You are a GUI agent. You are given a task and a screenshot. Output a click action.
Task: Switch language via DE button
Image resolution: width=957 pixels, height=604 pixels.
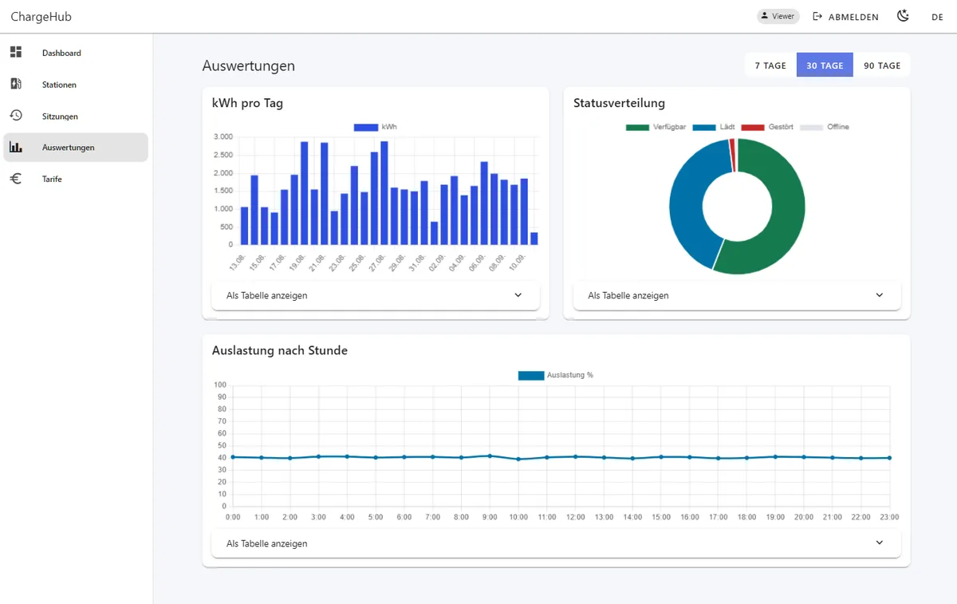(x=938, y=17)
